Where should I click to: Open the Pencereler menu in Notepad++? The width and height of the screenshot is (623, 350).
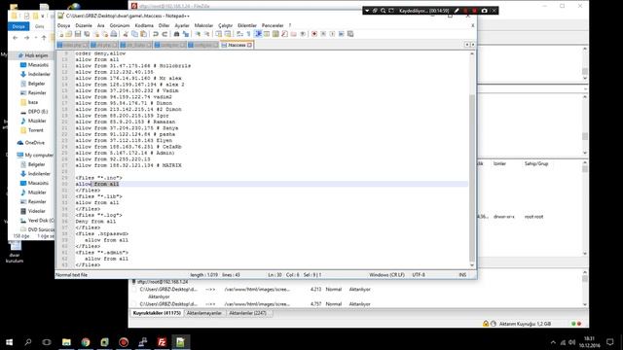pos(273,25)
